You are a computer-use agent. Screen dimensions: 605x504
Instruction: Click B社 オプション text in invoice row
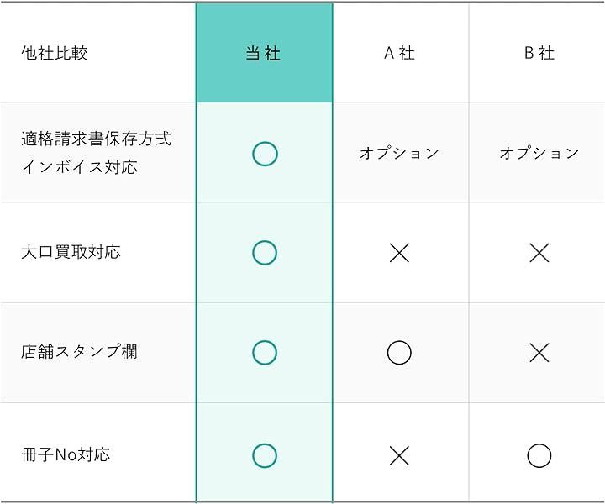point(539,153)
